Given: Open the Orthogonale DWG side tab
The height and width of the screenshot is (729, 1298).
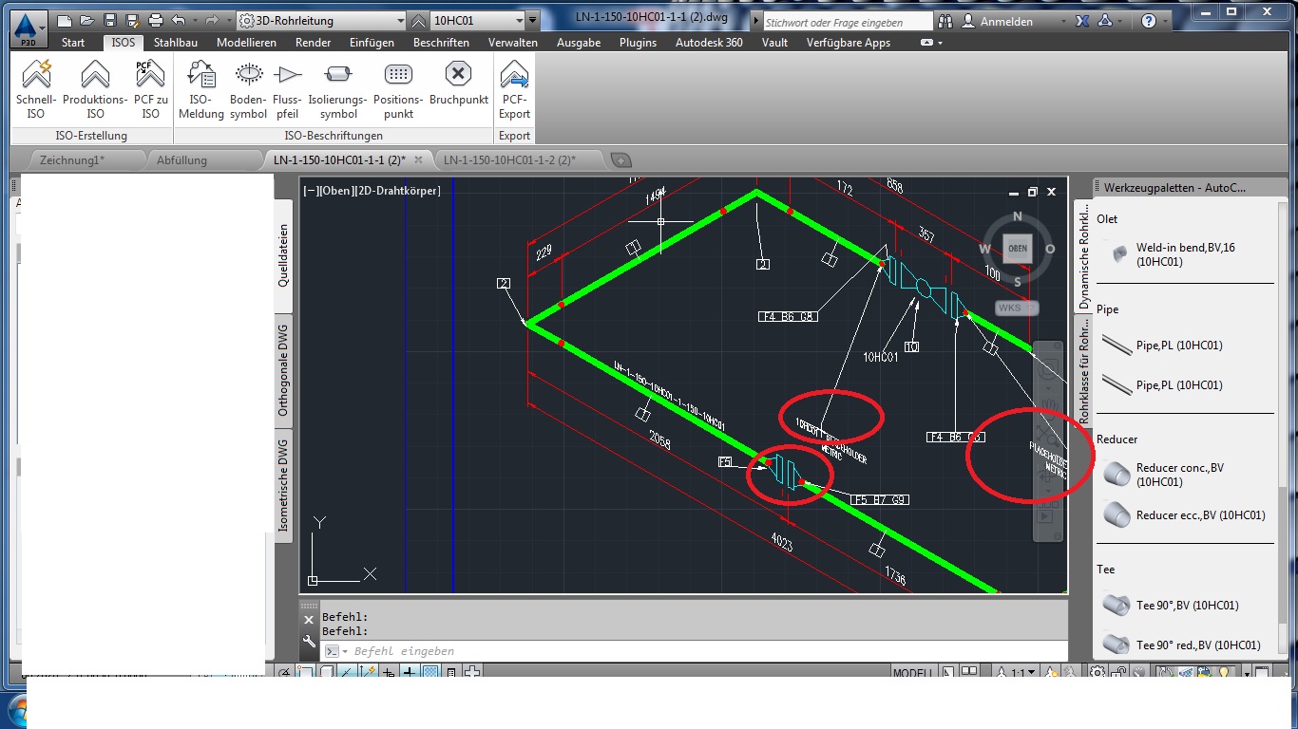Looking at the screenshot, I should click(283, 372).
